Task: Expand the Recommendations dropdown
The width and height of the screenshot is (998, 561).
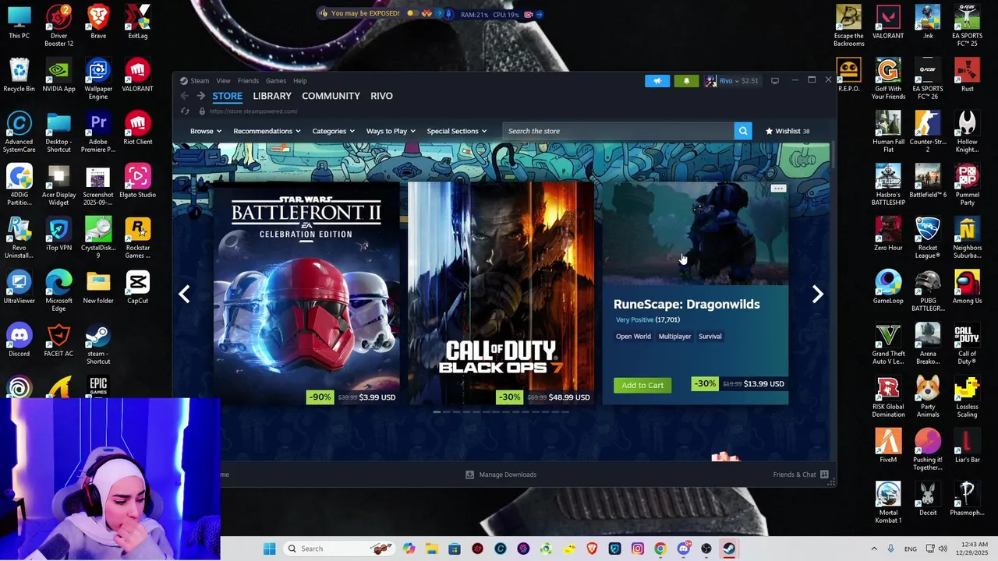Action: click(267, 131)
